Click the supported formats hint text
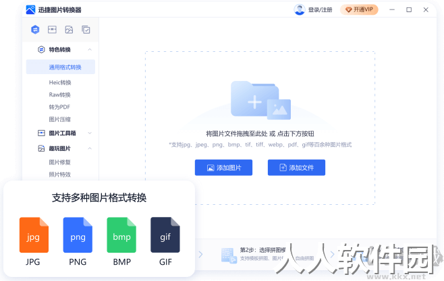The image size is (444, 281). click(x=260, y=145)
